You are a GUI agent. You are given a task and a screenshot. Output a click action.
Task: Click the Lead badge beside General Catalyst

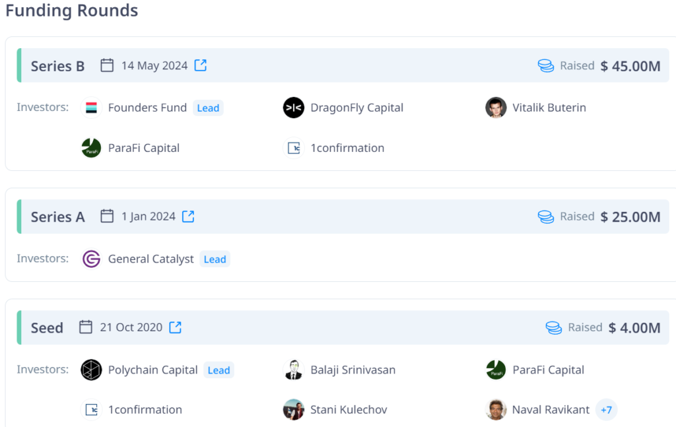tap(215, 259)
